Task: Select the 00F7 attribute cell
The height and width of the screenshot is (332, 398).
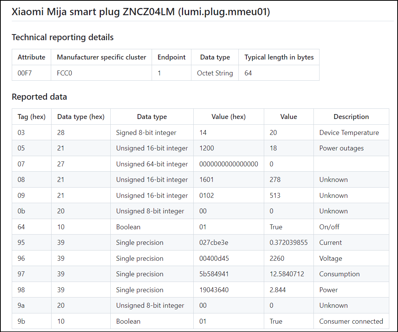Action: tap(25, 73)
